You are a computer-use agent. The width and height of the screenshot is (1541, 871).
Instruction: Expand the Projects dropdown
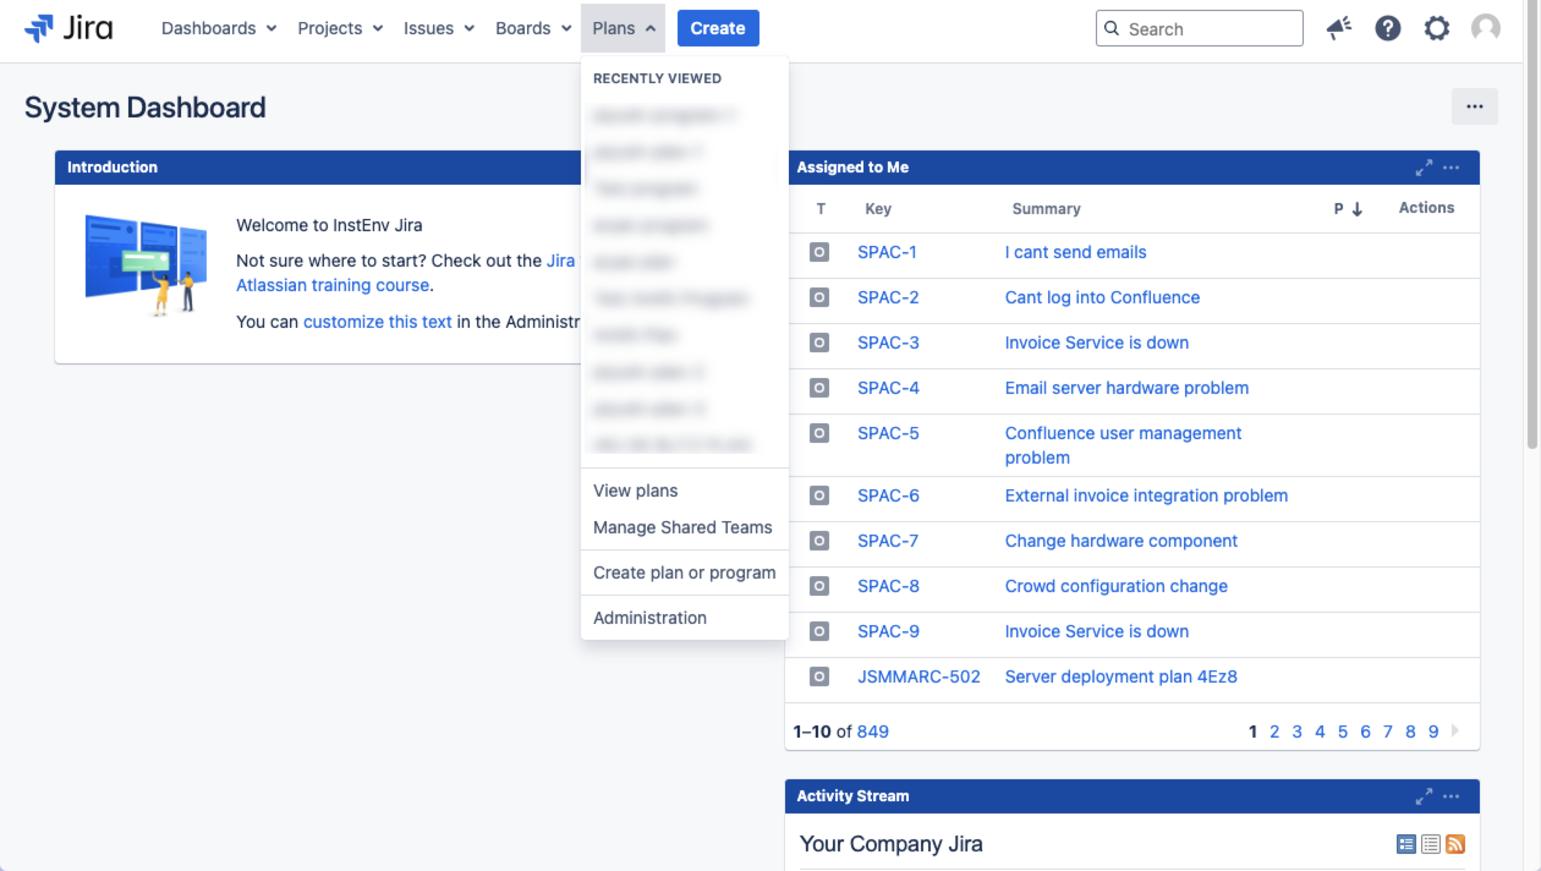pyautogui.click(x=340, y=28)
